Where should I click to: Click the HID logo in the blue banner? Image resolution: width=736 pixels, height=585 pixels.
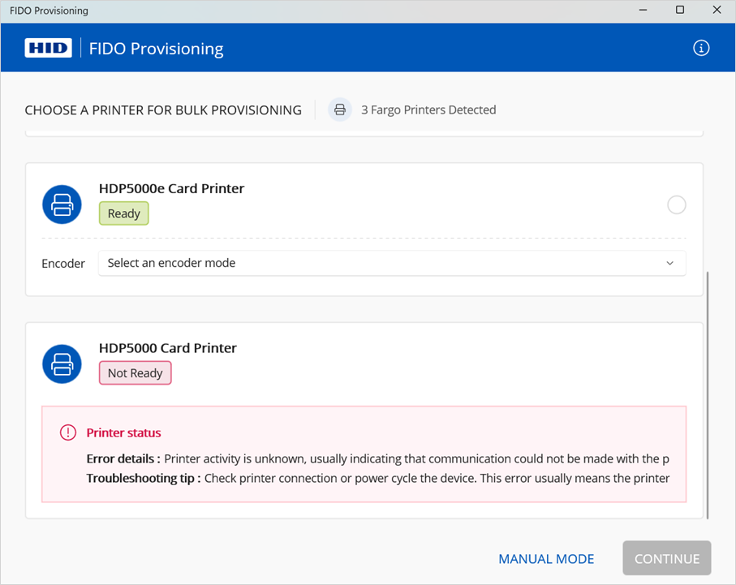(48, 49)
